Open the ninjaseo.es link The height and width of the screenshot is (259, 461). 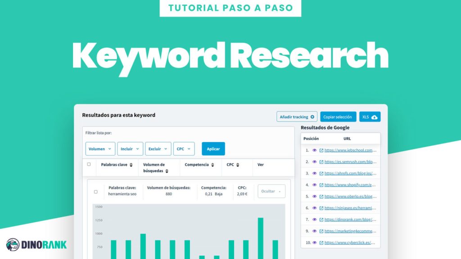350,208
